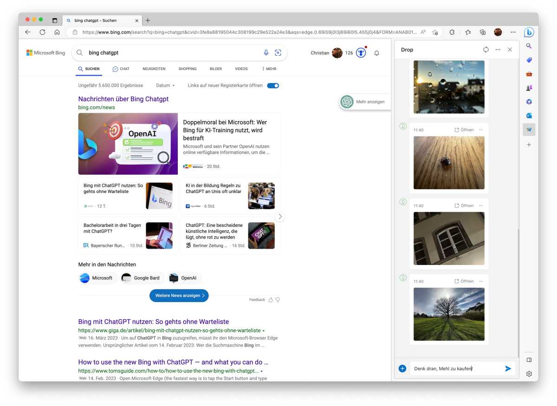Click Öffnen on the window photo

464,206
